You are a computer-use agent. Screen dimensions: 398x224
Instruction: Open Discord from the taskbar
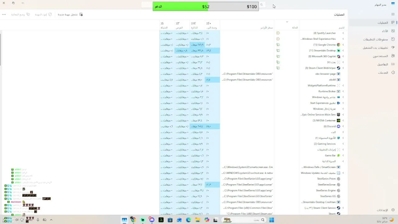[152, 220]
